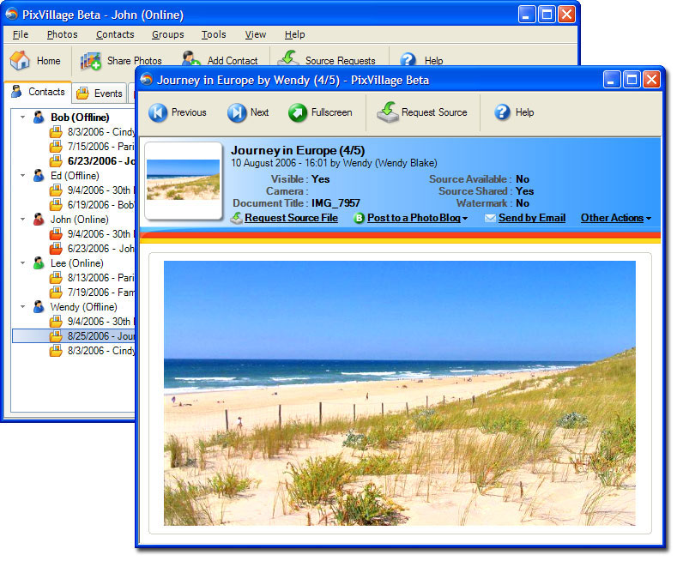Click album icon beside 7/15/2006 entry

coord(56,147)
